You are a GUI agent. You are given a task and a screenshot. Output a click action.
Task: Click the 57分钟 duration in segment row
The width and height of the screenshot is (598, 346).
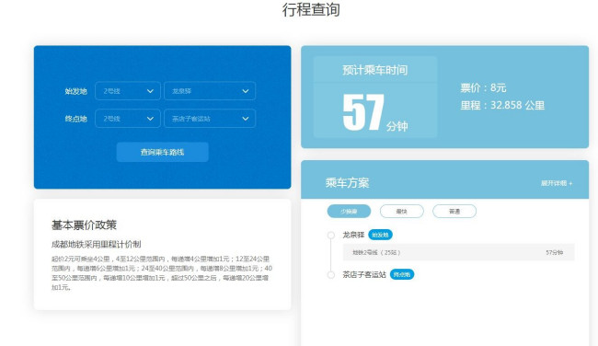click(554, 252)
